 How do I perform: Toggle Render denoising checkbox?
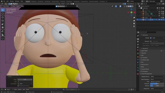click(151, 38)
